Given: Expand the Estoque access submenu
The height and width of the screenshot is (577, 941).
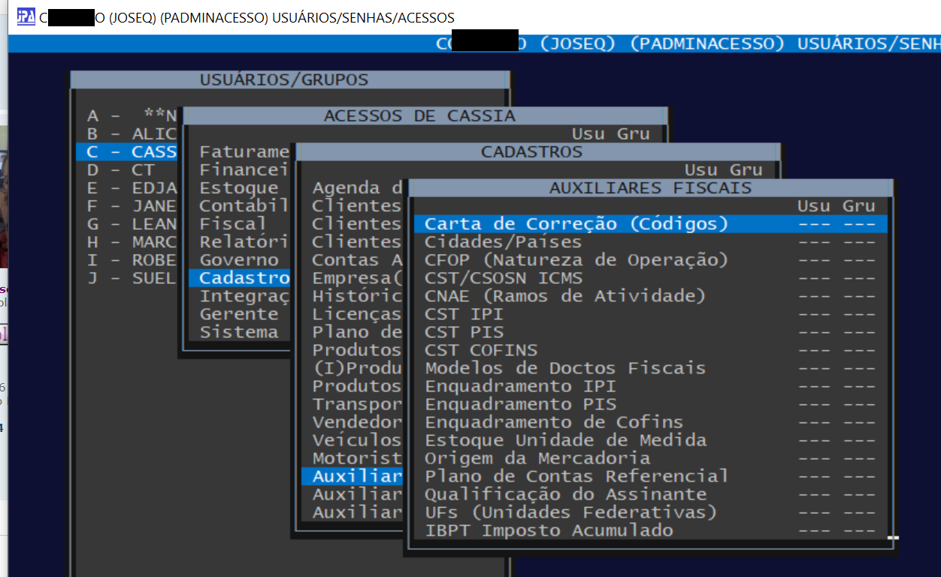Looking at the screenshot, I should coord(238,188).
